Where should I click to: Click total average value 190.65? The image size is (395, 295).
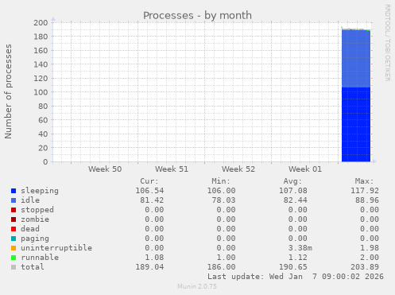tap(293, 267)
